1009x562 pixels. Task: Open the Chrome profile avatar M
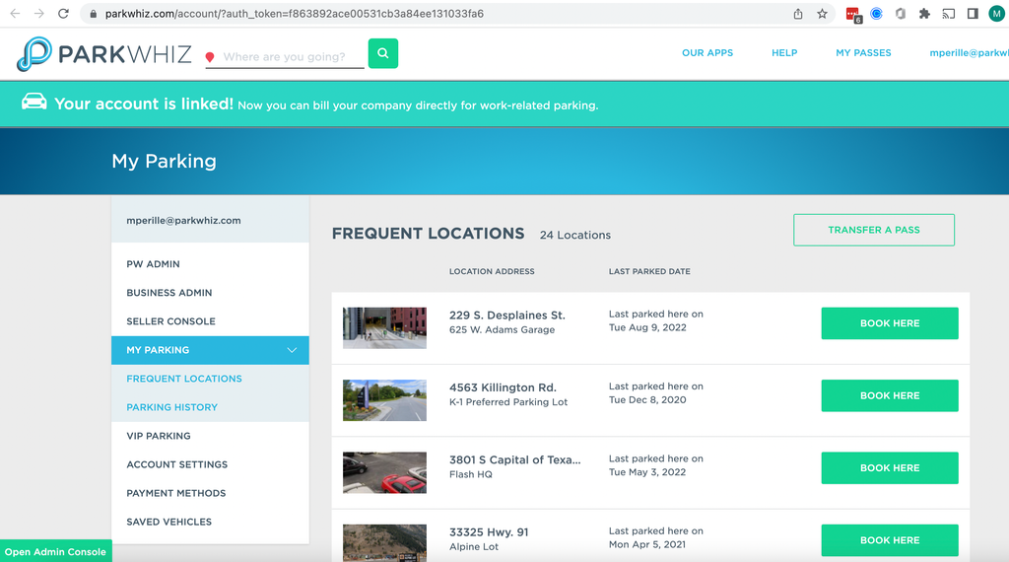(997, 14)
